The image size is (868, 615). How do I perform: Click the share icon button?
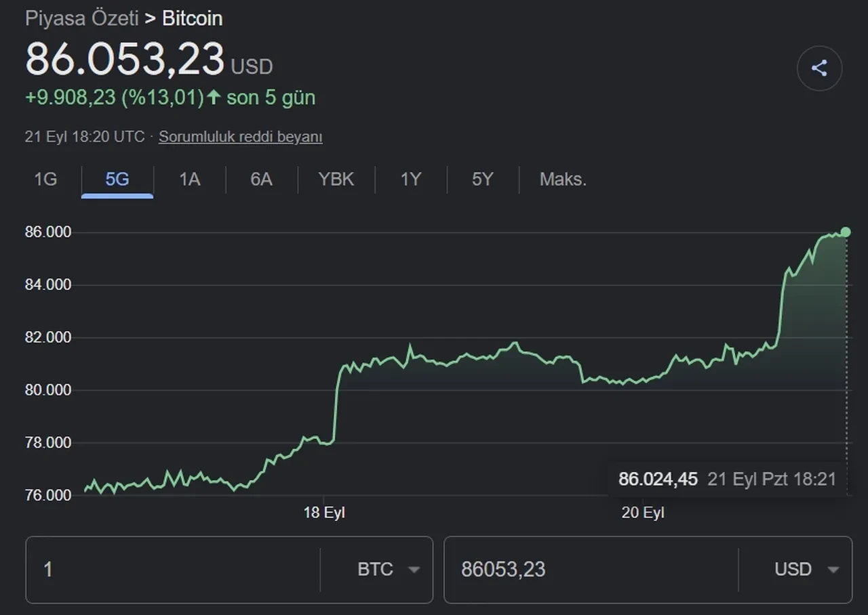[819, 68]
